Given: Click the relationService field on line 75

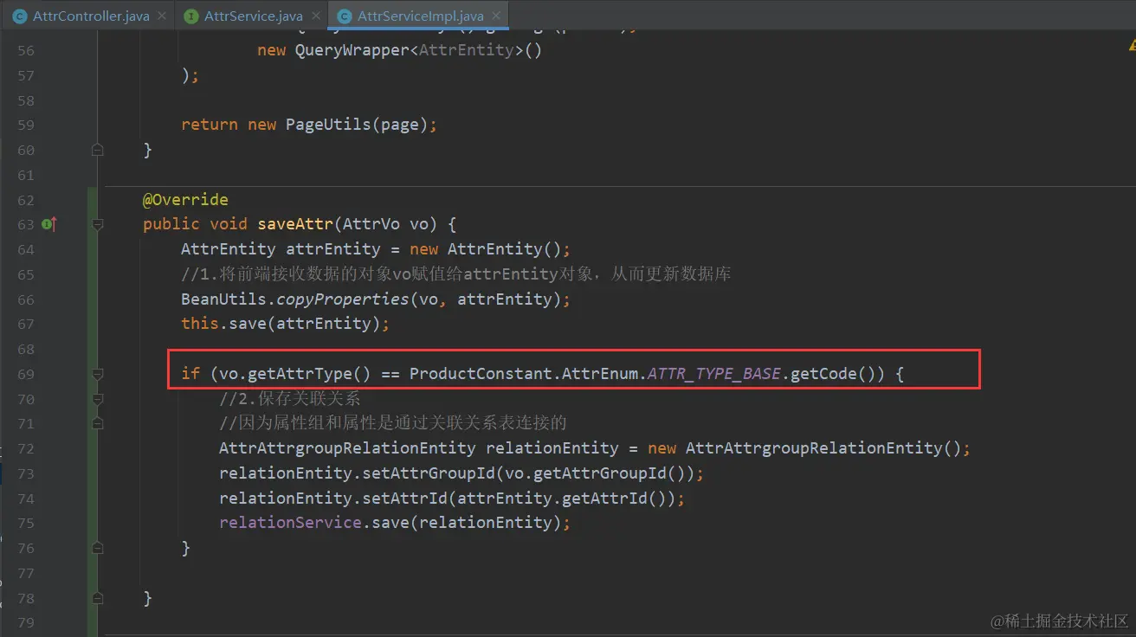Looking at the screenshot, I should pyautogui.click(x=290, y=523).
